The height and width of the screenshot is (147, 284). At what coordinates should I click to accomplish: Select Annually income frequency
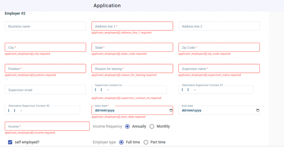[128, 126]
